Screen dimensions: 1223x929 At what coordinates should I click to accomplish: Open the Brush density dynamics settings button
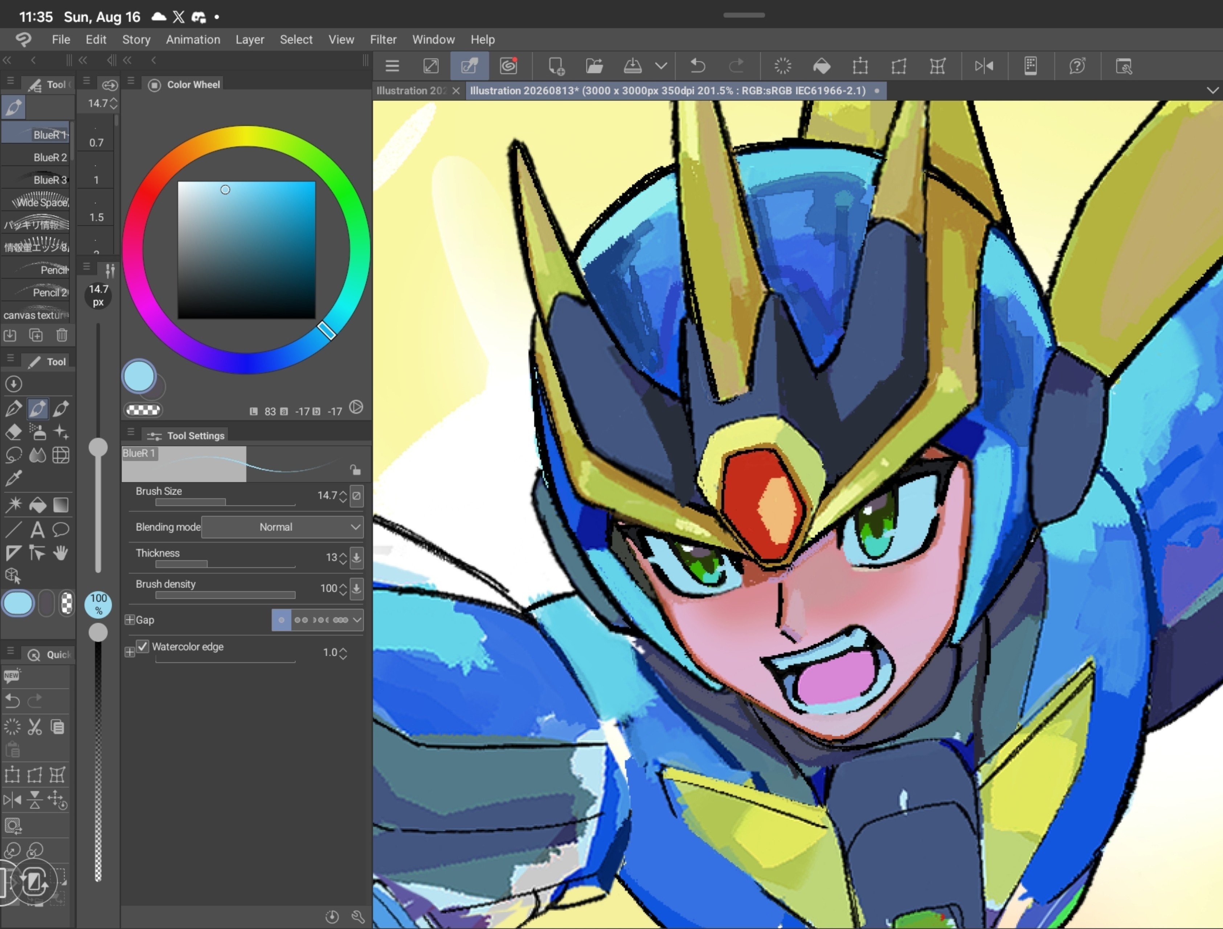pos(357,588)
